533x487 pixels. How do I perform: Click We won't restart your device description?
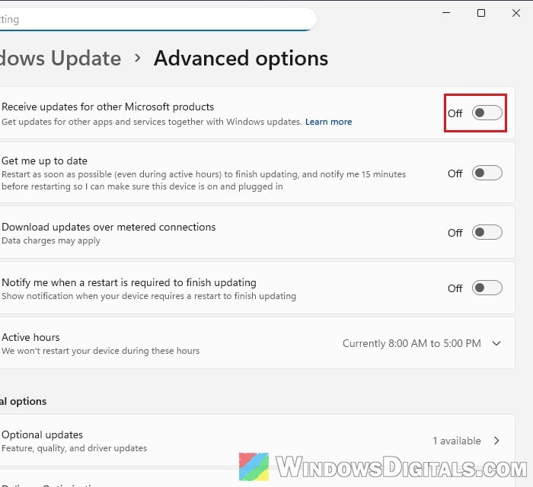coord(101,351)
